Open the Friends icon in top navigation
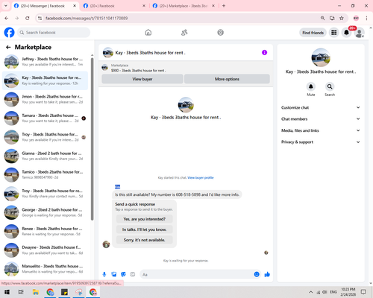This screenshot has height=298, width=373. pyautogui.click(x=184, y=33)
